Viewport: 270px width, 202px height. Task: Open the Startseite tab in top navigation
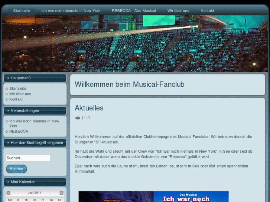coord(22,11)
